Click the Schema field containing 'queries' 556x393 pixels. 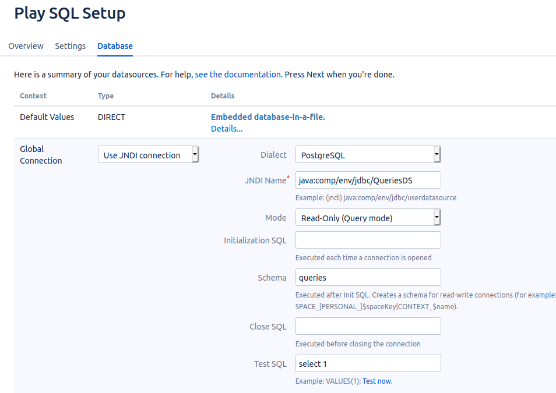coord(368,277)
